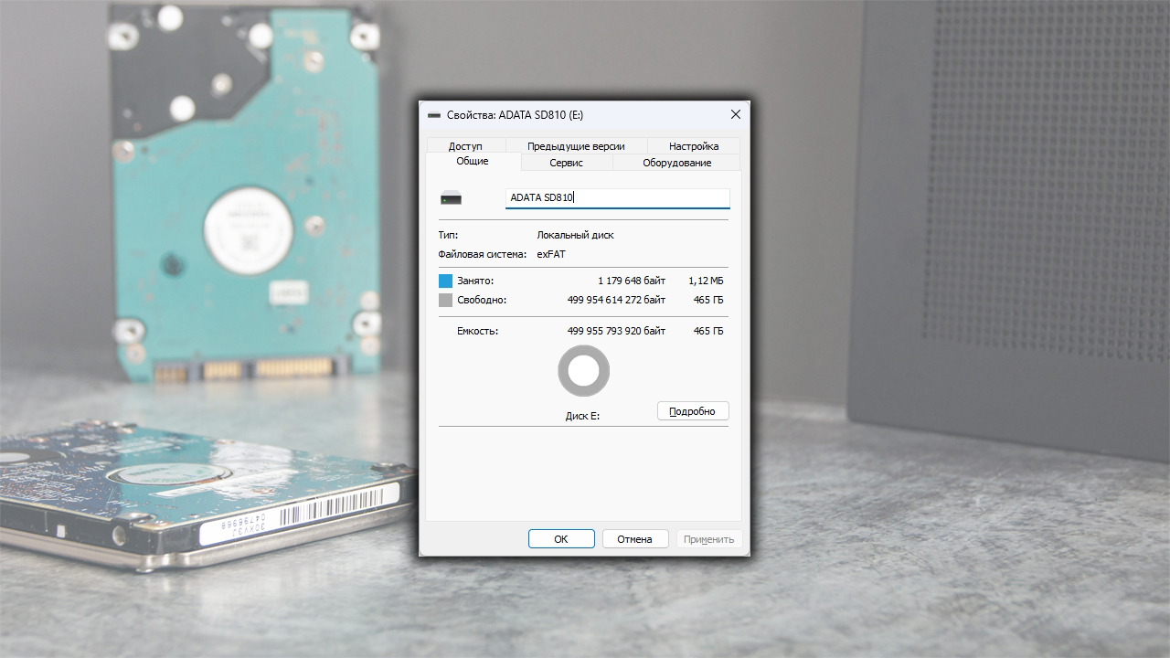Switch to the Доступ tab
Viewport: 1170px width, 658px height.
click(x=464, y=146)
